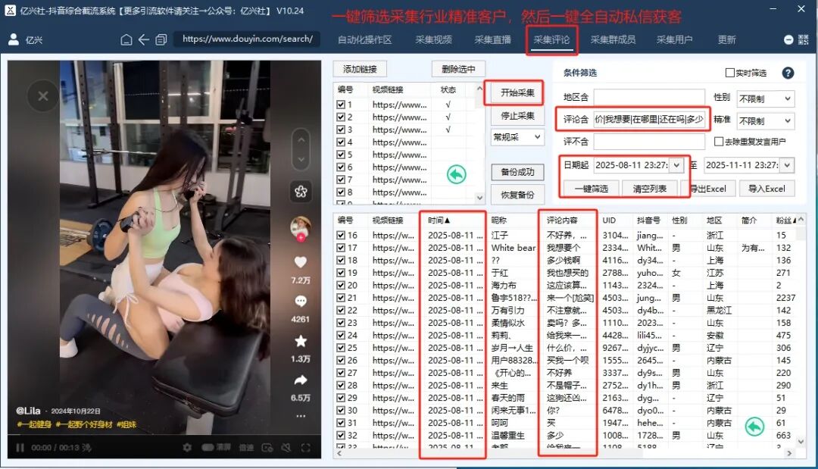Open the 常规采 mode dropdown
The width and height of the screenshot is (818, 469).
(517, 137)
